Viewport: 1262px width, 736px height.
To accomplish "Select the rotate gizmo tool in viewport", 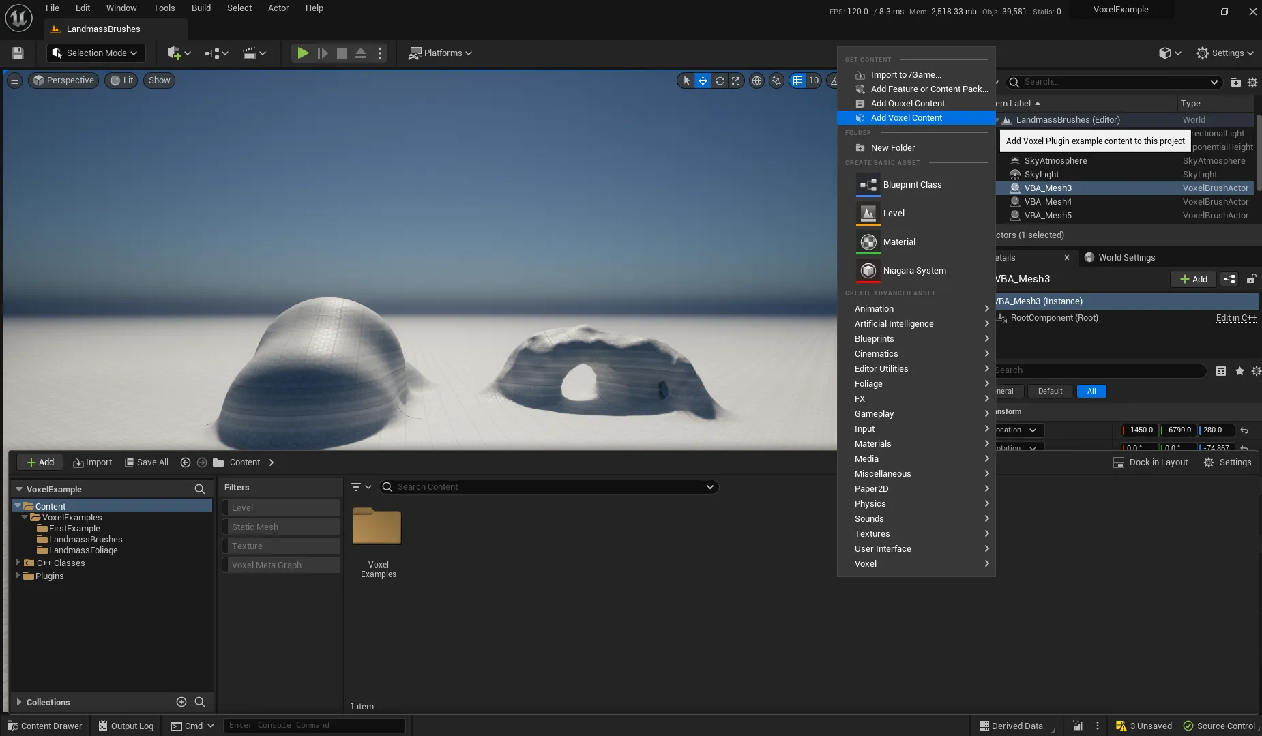I will point(720,80).
